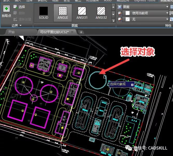This screenshot has height=156, width=173.
Task: Open the 无 background color dropdown
Action: pyautogui.click(x=146, y=19)
